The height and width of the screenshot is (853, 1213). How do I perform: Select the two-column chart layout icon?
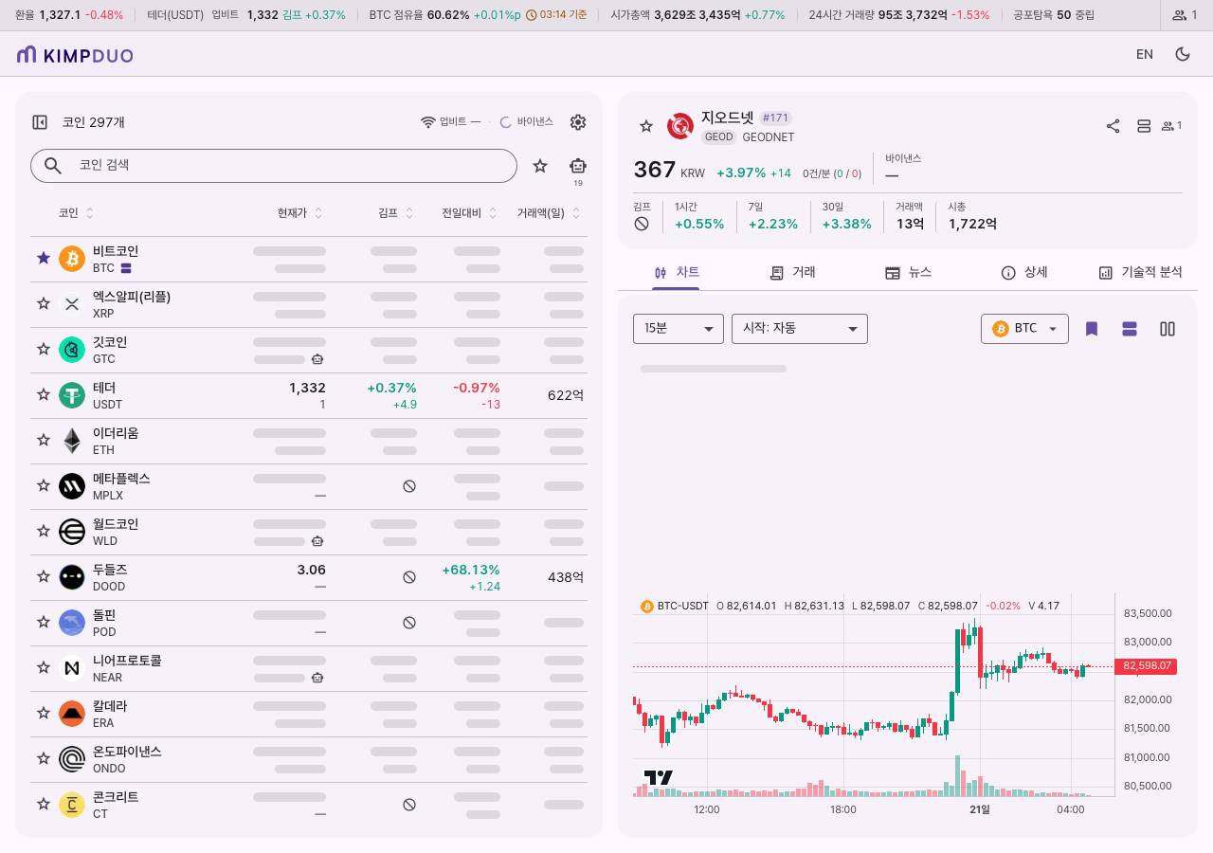pos(1168,329)
